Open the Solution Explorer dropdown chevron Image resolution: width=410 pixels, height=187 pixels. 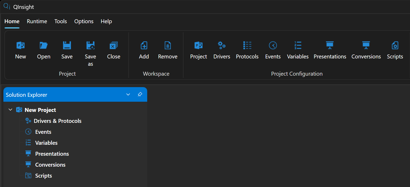click(x=128, y=94)
